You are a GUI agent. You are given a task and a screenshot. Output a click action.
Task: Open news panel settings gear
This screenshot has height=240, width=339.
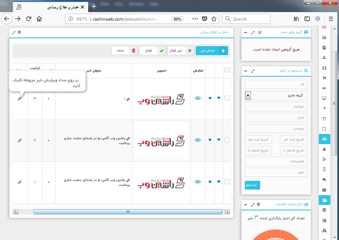click(x=19, y=32)
